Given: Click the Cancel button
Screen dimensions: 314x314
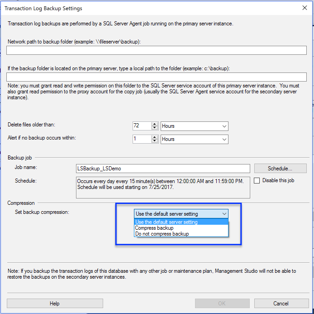Looking at the screenshot, I should click(x=281, y=304).
